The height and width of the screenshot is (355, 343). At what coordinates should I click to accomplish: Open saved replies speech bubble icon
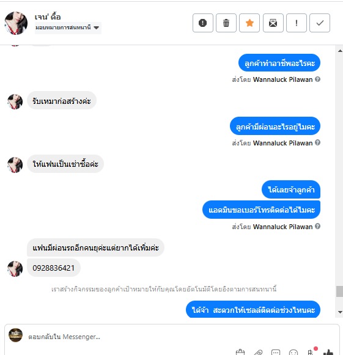(276, 353)
